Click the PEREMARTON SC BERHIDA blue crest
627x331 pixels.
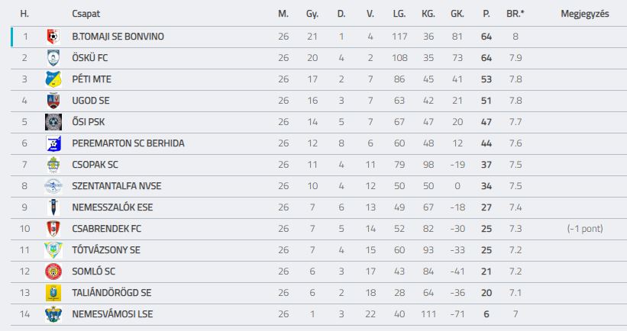[53, 143]
